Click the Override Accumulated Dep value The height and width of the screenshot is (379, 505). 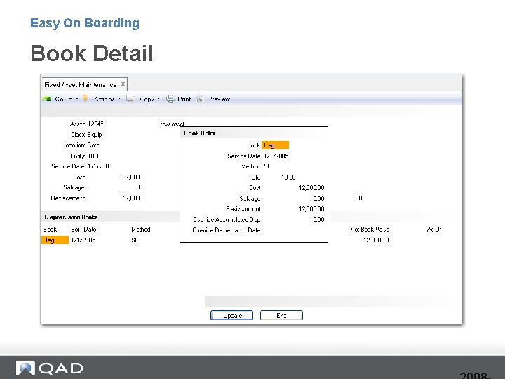[x=318, y=220]
